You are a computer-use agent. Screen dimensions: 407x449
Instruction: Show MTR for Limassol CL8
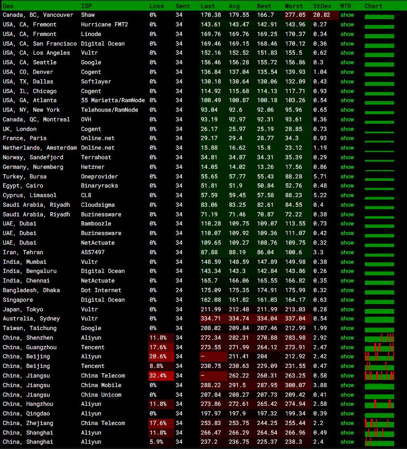coord(347,195)
